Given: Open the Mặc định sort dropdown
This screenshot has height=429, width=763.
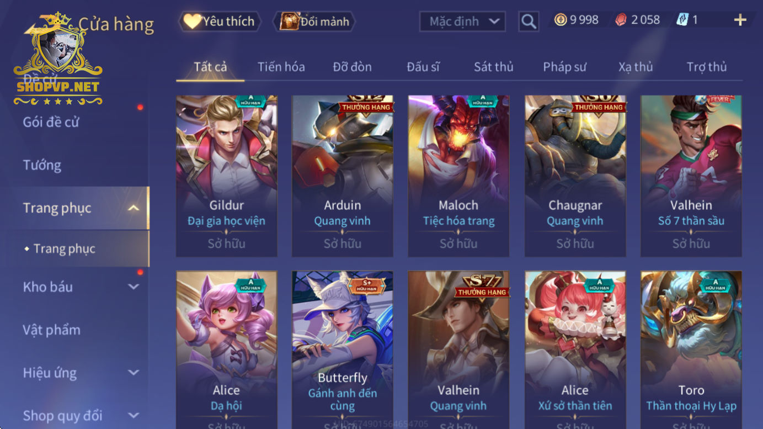Looking at the screenshot, I should point(462,22).
